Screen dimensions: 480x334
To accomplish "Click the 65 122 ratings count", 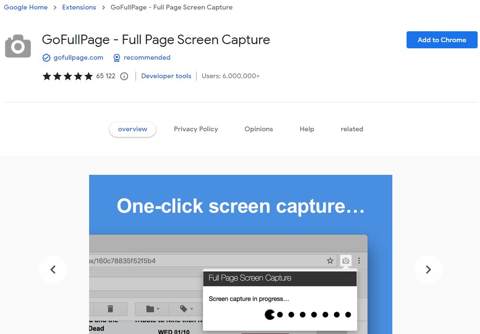I will [x=106, y=76].
